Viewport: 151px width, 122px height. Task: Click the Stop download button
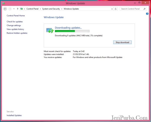click(x=122, y=42)
